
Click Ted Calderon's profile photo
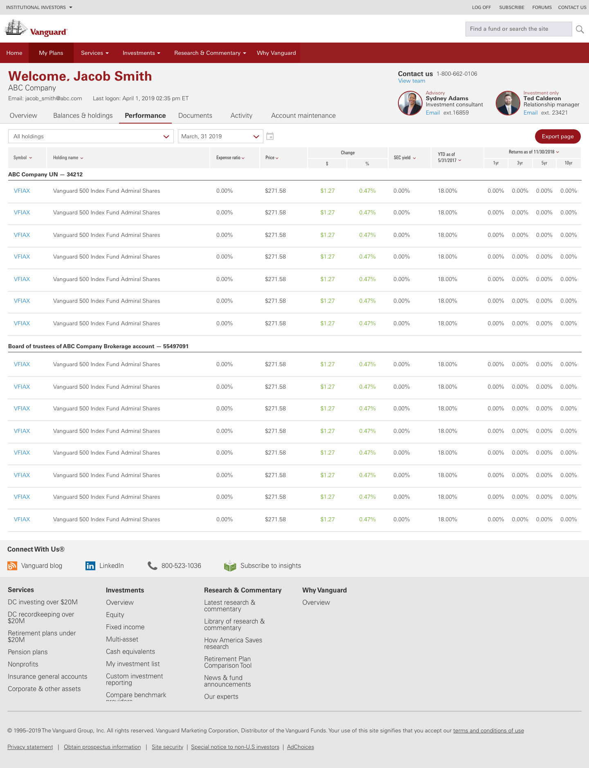coord(508,103)
